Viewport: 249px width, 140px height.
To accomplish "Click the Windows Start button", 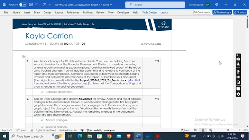I will tap(4, 136).
